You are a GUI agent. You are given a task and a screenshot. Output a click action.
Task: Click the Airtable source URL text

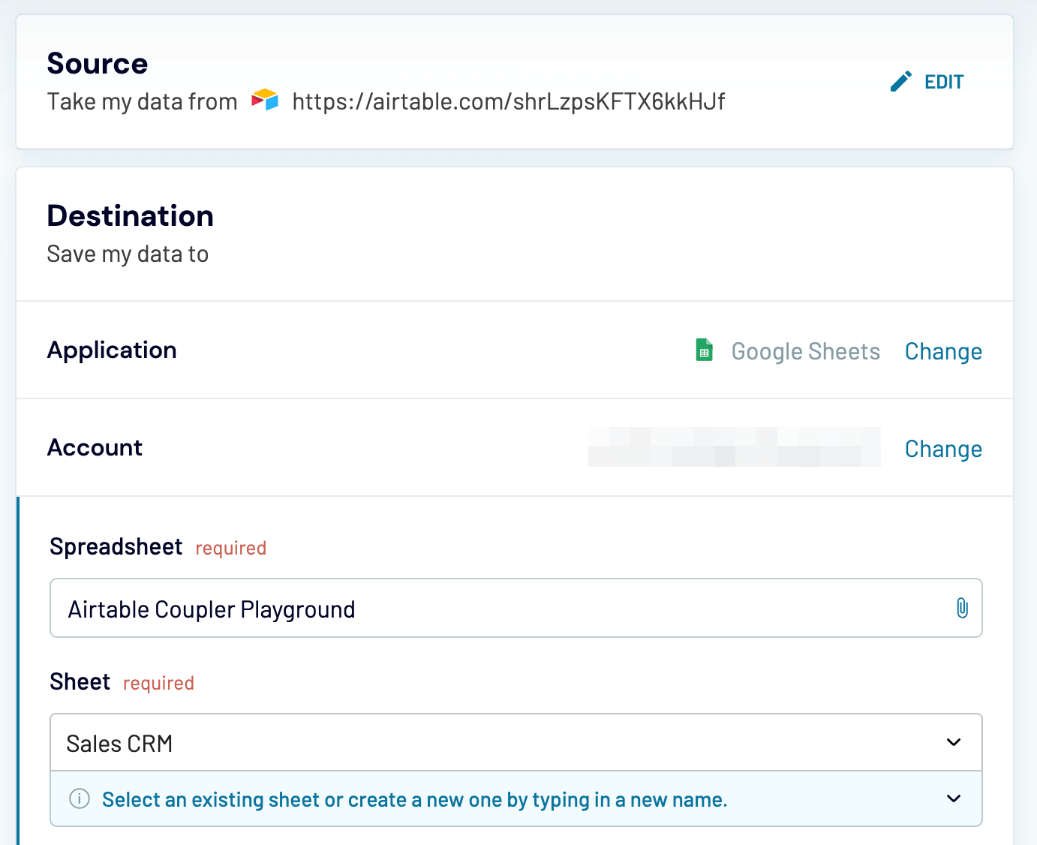pyautogui.click(x=509, y=101)
